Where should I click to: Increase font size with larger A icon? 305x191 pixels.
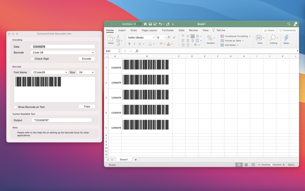click(x=169, y=37)
